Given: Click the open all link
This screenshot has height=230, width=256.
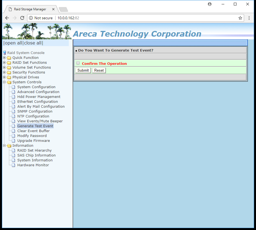Looking at the screenshot, I should click(x=14, y=43).
